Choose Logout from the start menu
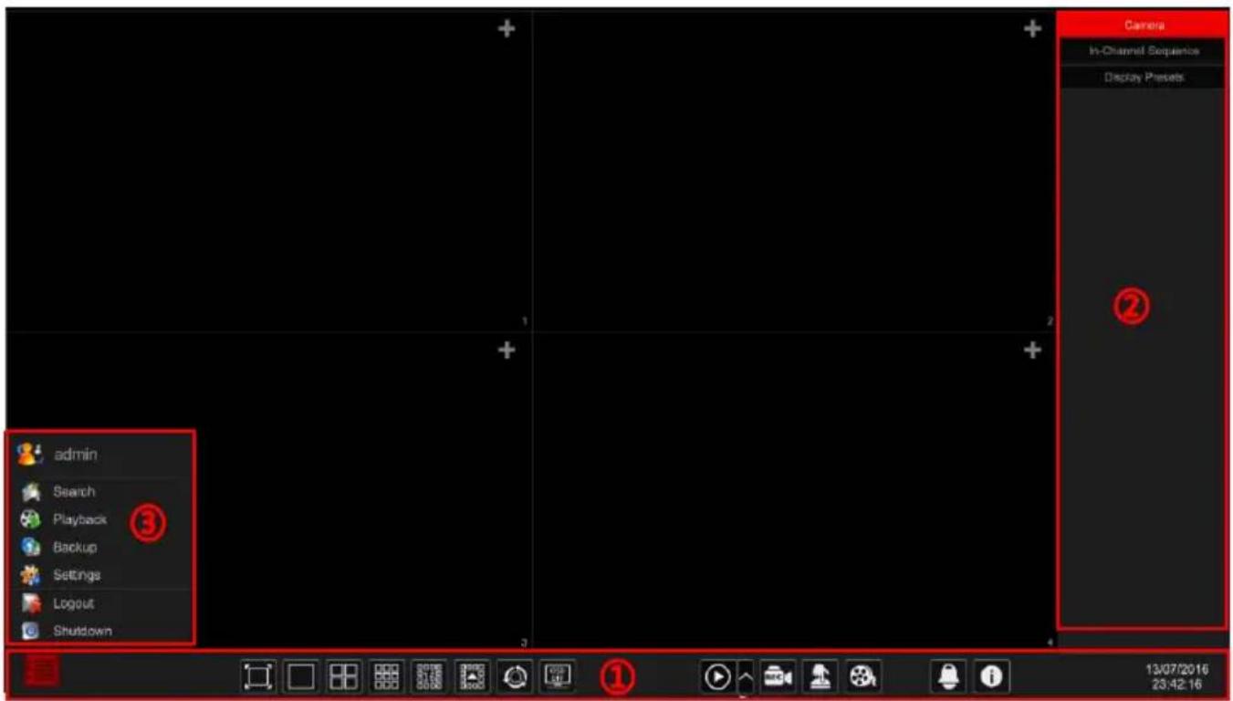Image resolution: width=1233 pixels, height=701 pixels. (x=73, y=603)
